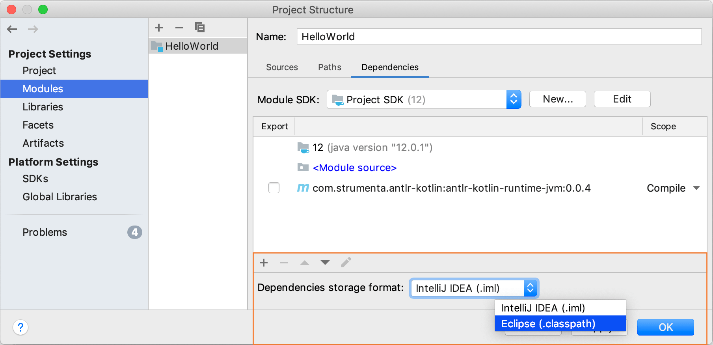Switch to the Sources tab

282,67
